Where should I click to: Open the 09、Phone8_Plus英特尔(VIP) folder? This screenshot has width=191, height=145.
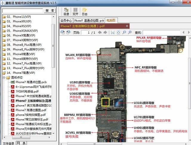click(25, 49)
